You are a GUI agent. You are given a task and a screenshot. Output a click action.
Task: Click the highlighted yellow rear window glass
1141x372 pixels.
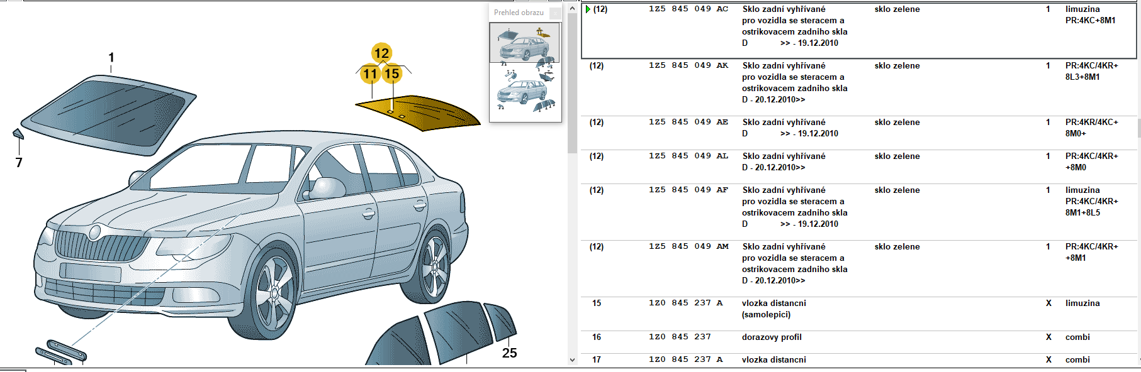point(428,113)
